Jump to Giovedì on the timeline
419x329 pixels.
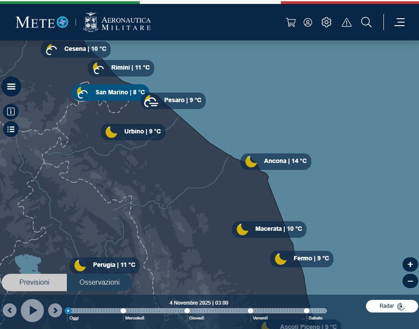[x=187, y=311]
